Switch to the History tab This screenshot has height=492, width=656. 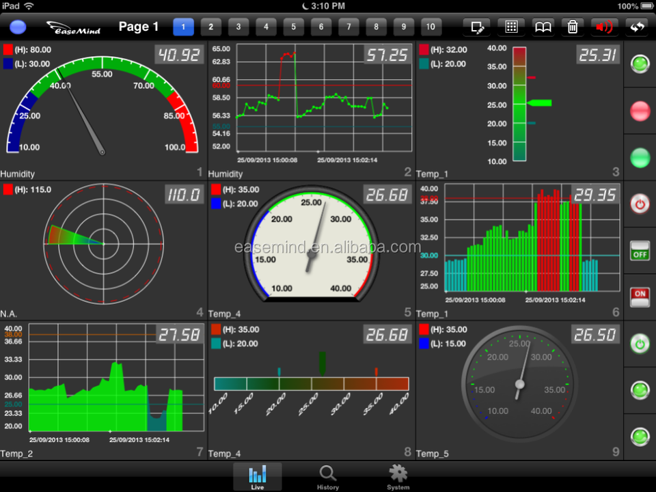pos(327,477)
